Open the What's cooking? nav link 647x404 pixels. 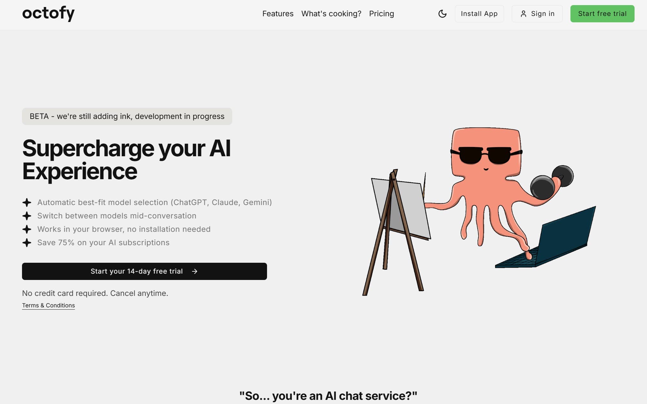click(331, 14)
